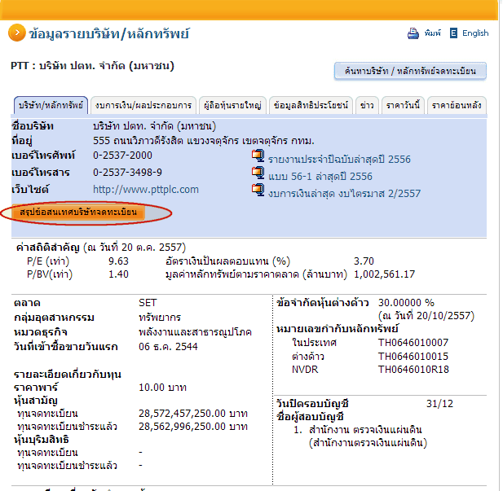The width and height of the screenshot is (503, 491).
Task: Click industry group value ทรัพยากร
Action: click(x=160, y=318)
